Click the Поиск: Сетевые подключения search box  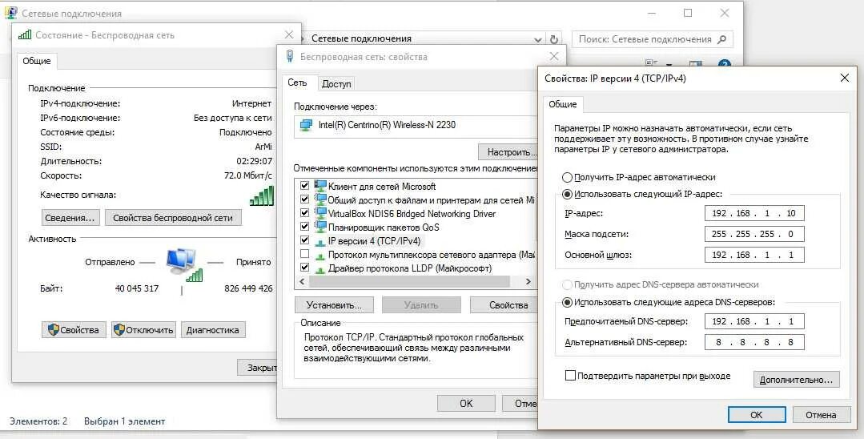pos(653,39)
